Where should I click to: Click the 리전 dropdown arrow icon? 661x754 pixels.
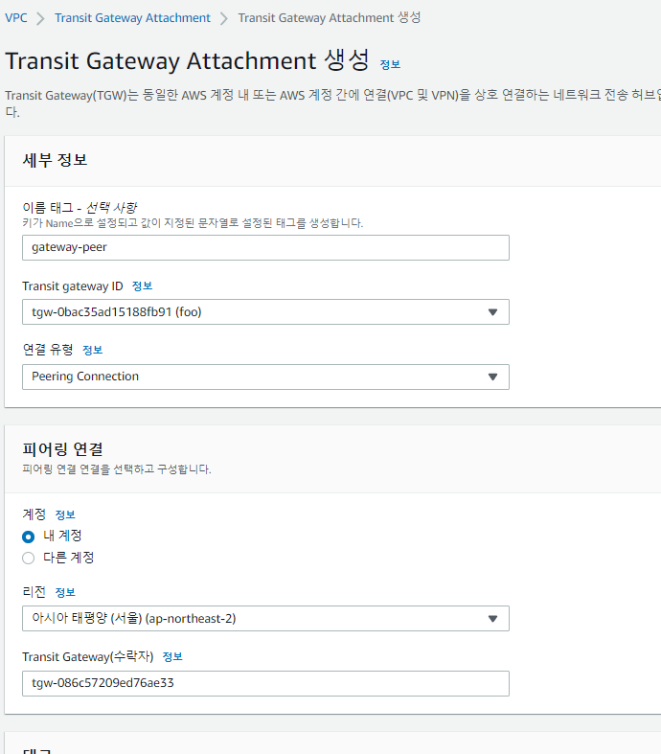[493, 618]
